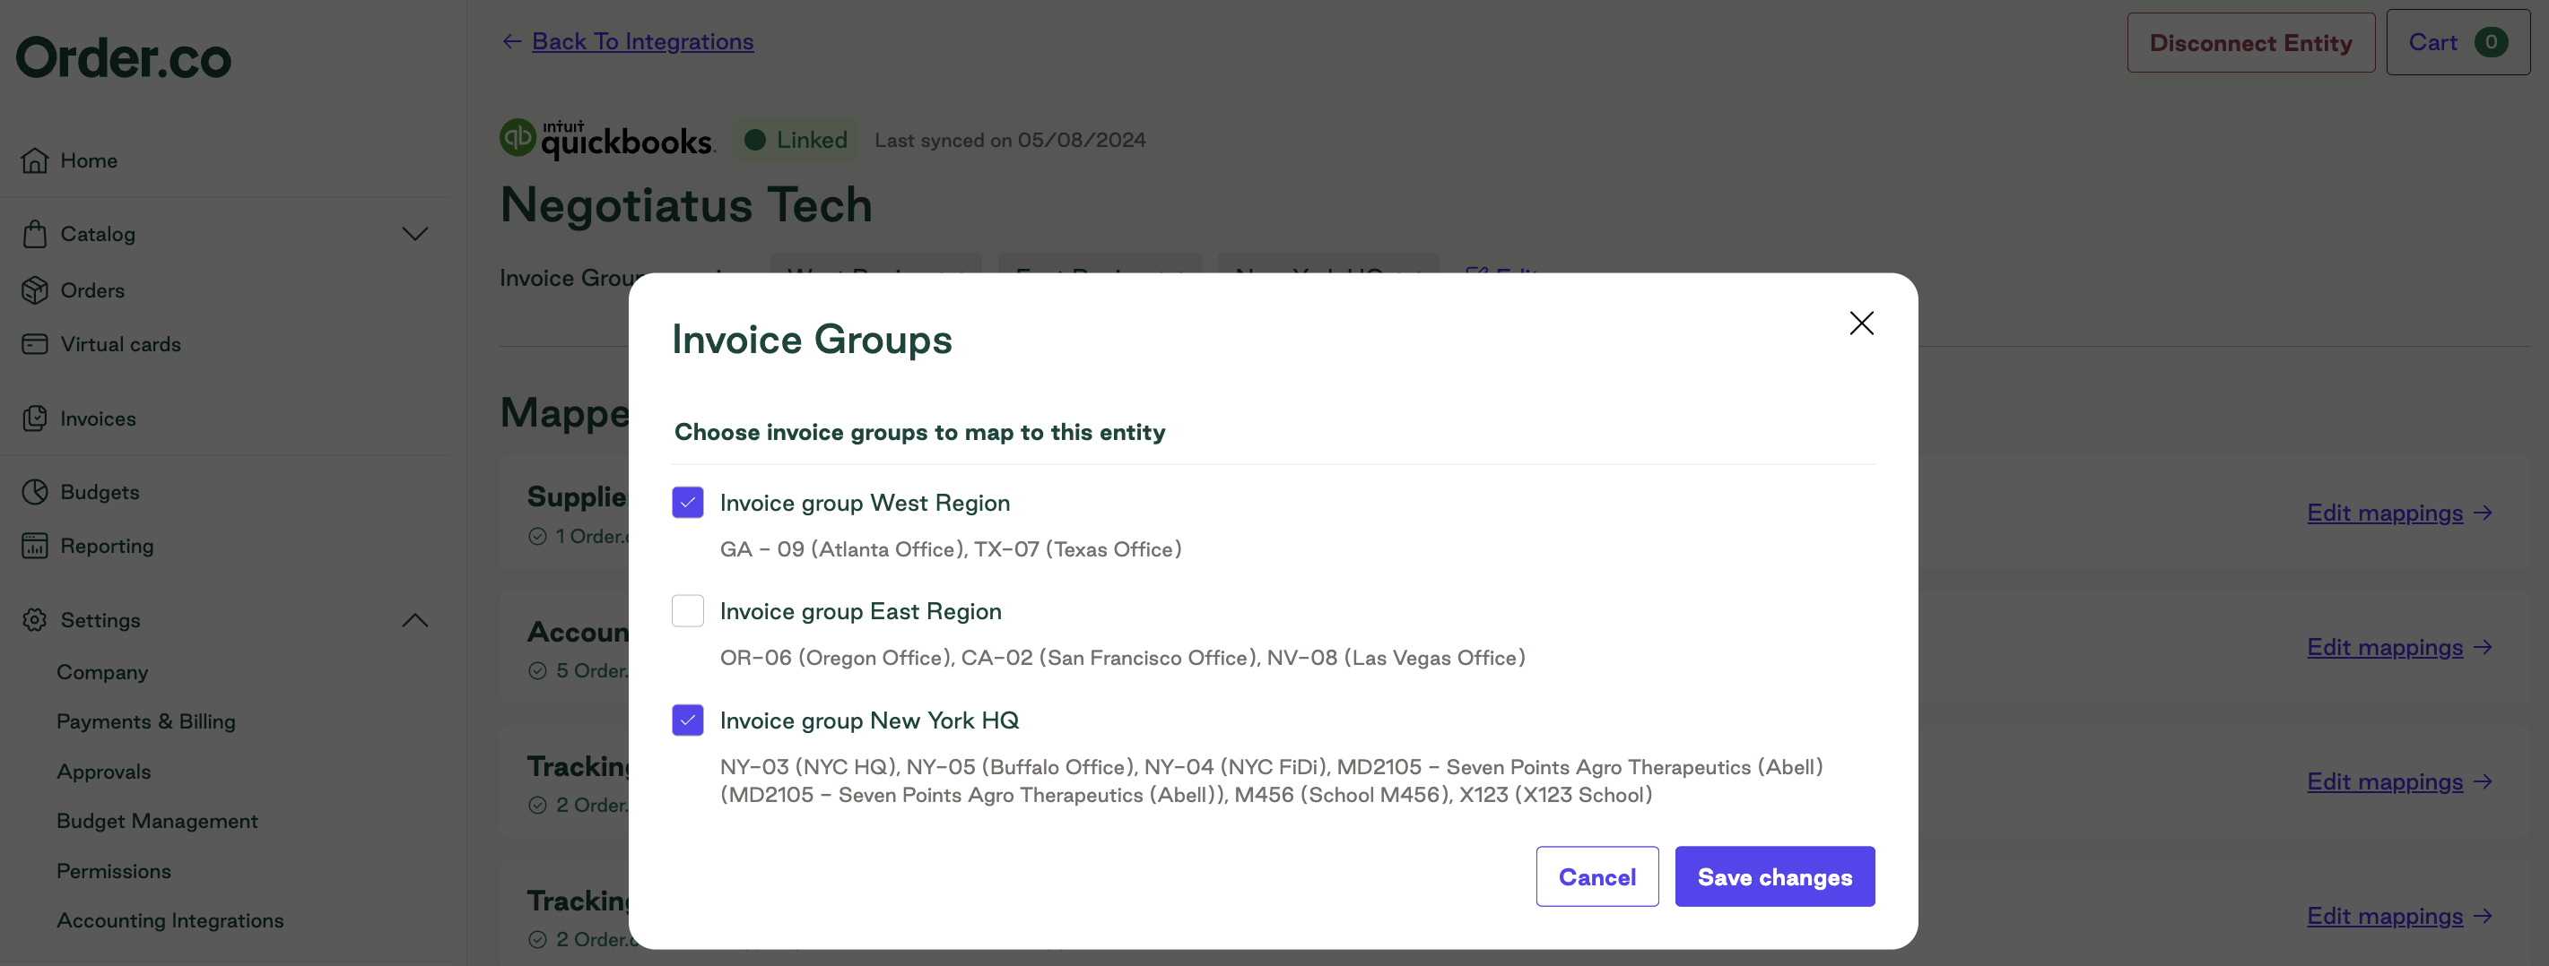2549x966 pixels.
Task: Click the Reporting chart icon
Action: tap(35, 546)
